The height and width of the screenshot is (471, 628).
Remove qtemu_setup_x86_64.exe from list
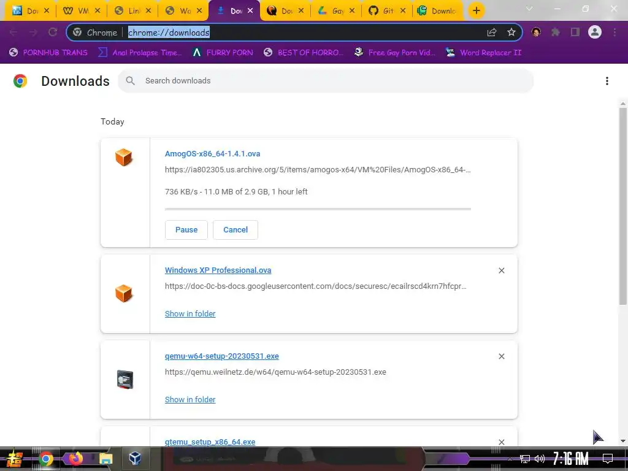pyautogui.click(x=502, y=442)
